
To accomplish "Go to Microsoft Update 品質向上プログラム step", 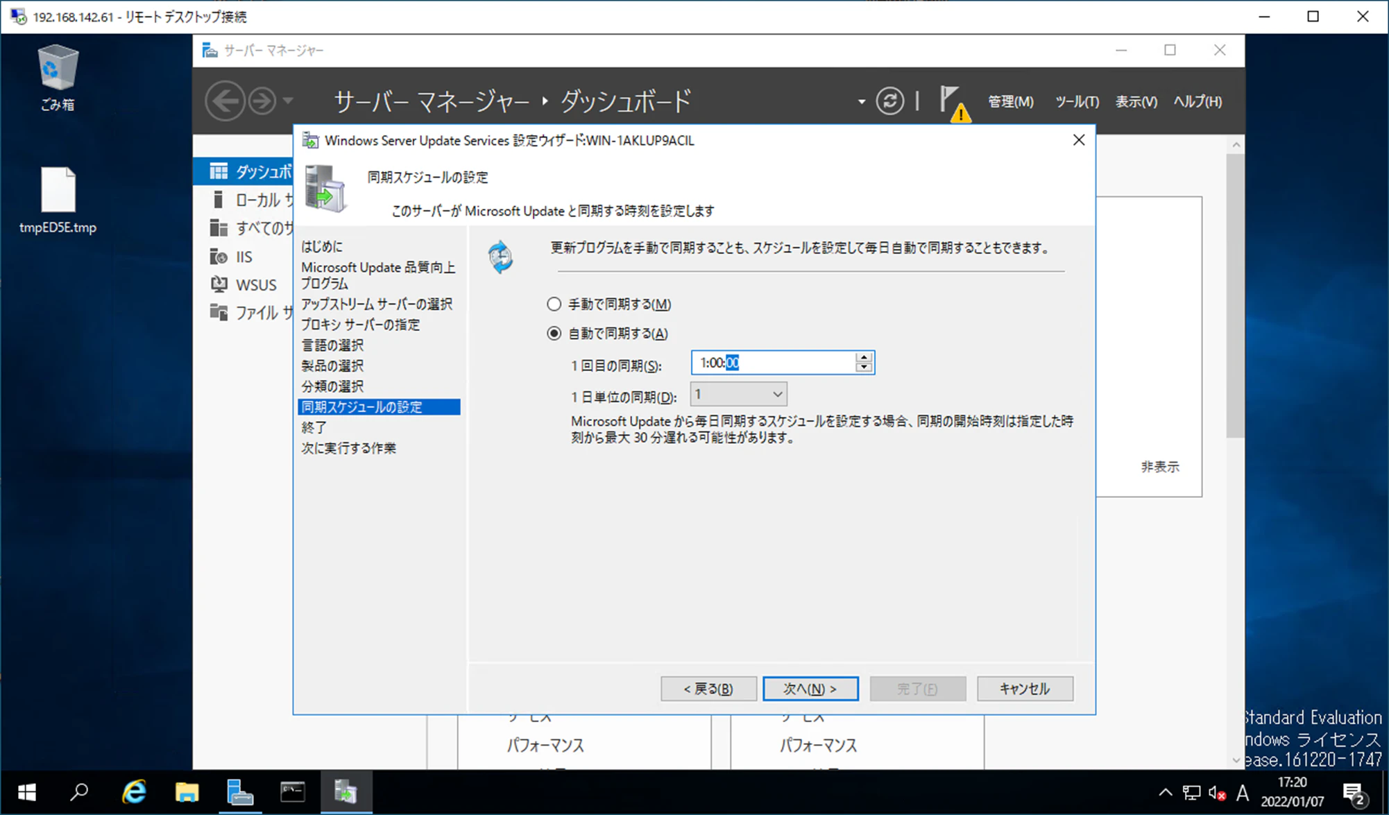I will point(378,275).
